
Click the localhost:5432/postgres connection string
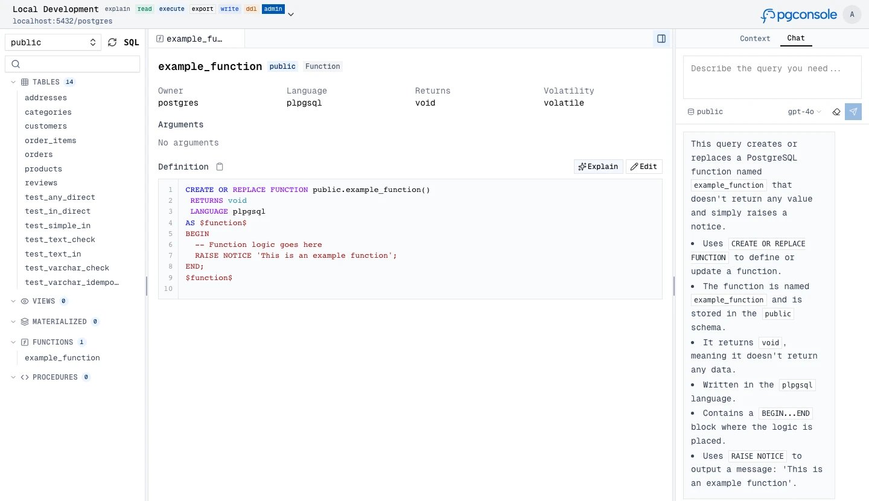(x=62, y=21)
